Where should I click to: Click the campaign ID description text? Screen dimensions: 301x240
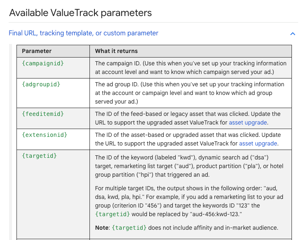[190, 68]
